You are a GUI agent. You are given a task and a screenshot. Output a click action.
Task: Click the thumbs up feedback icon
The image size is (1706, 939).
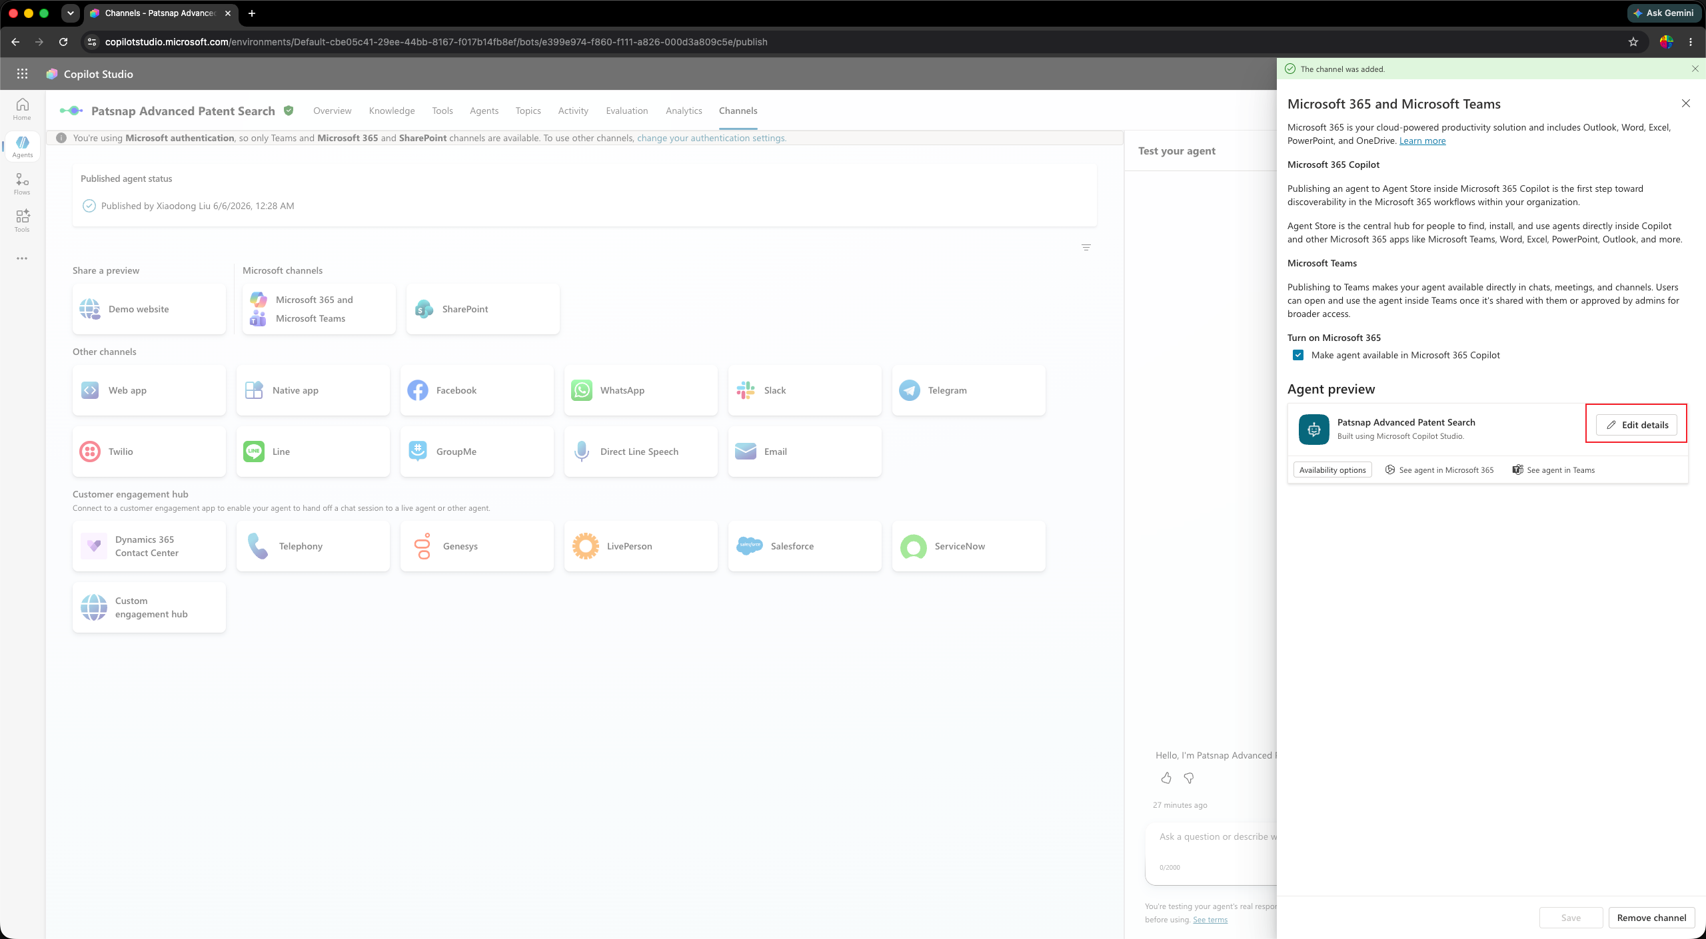point(1166,778)
